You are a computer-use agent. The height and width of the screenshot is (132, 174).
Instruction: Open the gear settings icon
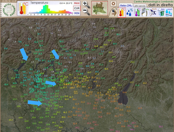coord(113,4)
